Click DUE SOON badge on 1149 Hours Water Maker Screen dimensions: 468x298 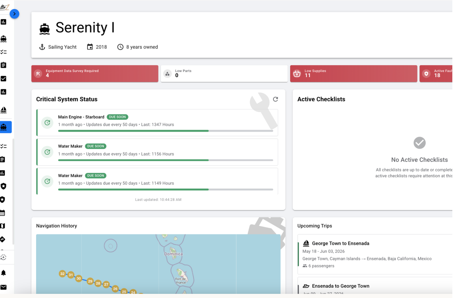pyautogui.click(x=96, y=176)
